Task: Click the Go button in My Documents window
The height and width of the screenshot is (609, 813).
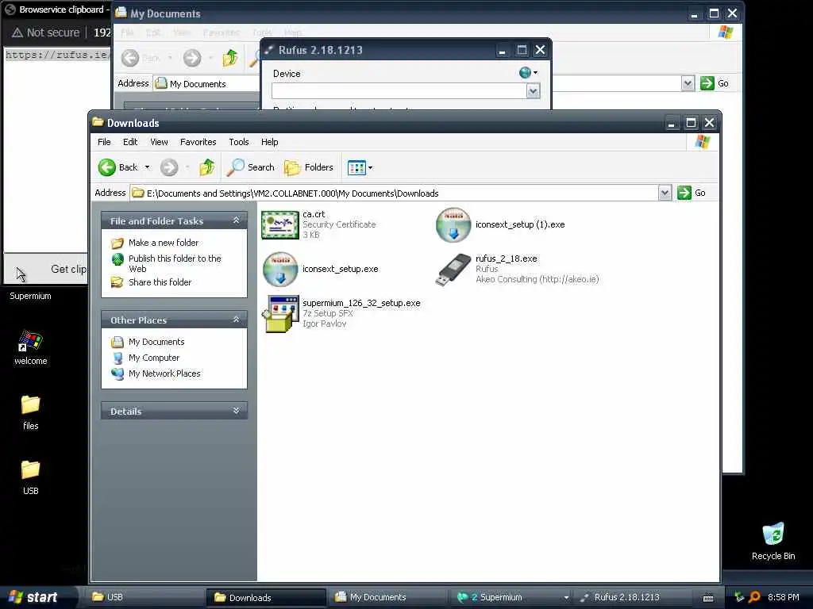Action: [x=715, y=83]
